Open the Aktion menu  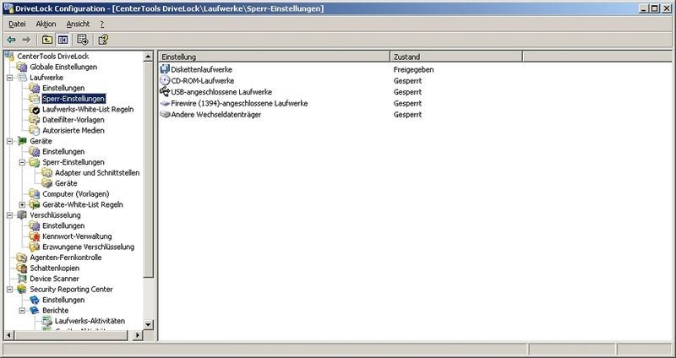tap(46, 24)
